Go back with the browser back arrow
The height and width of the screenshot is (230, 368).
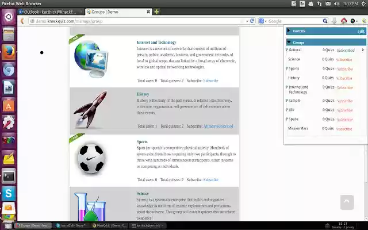click(22, 21)
